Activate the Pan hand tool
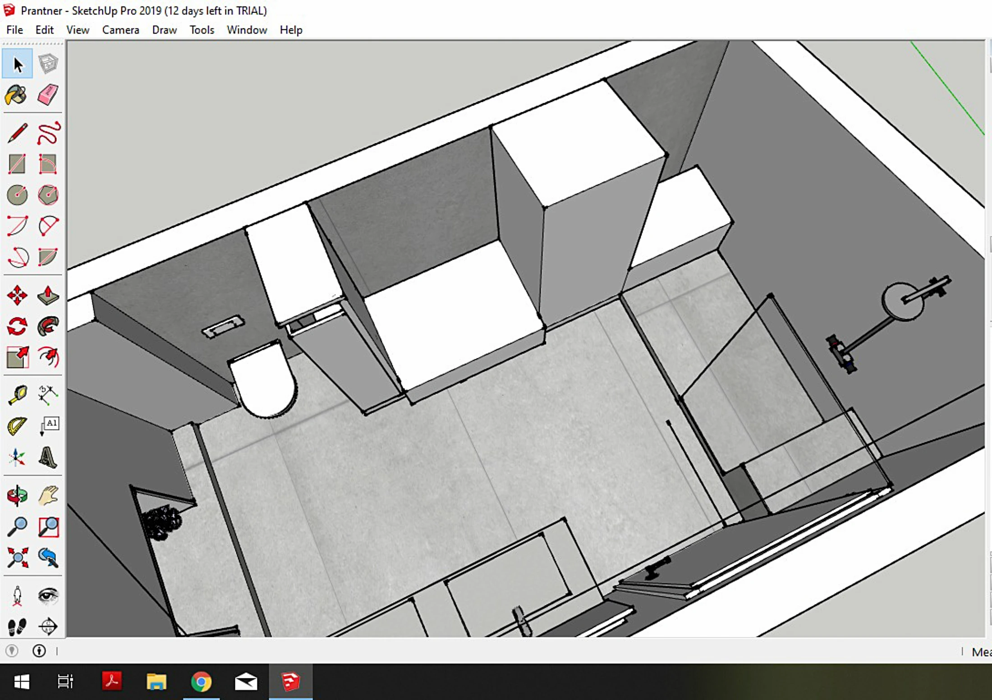 pos(48,495)
